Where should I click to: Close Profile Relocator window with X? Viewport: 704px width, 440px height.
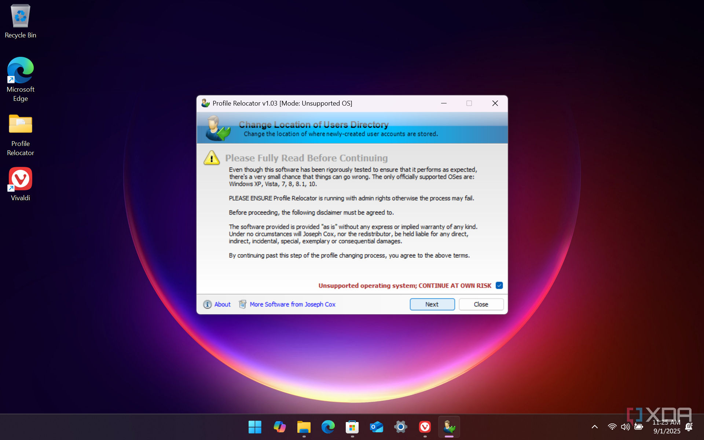[495, 103]
